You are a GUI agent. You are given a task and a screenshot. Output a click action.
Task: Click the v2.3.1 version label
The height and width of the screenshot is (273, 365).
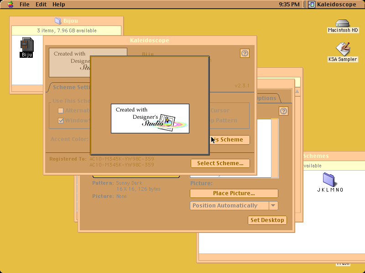(242, 86)
